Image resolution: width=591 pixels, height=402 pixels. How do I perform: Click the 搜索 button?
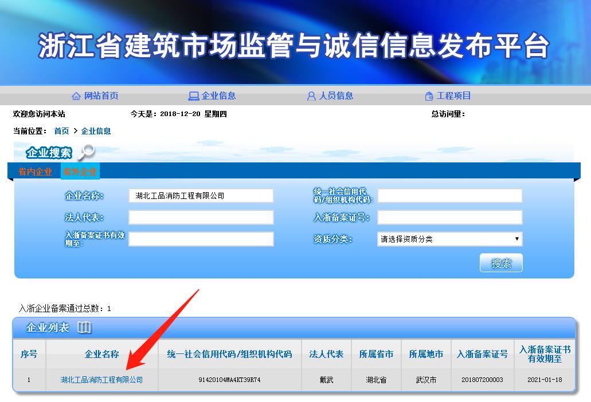tap(502, 263)
